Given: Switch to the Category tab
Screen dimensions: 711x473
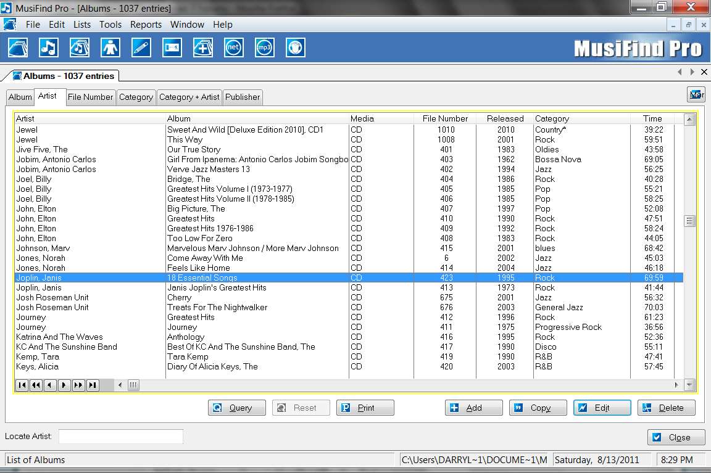Looking at the screenshot, I should click(x=136, y=97).
